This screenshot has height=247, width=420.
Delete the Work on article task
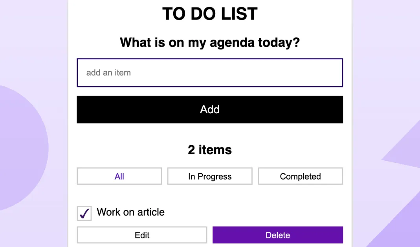click(277, 235)
